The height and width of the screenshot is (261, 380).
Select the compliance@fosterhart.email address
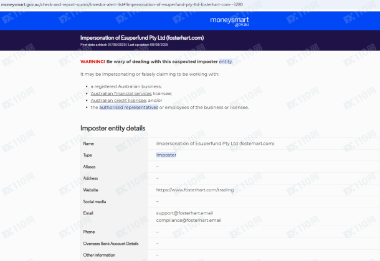click(189, 220)
